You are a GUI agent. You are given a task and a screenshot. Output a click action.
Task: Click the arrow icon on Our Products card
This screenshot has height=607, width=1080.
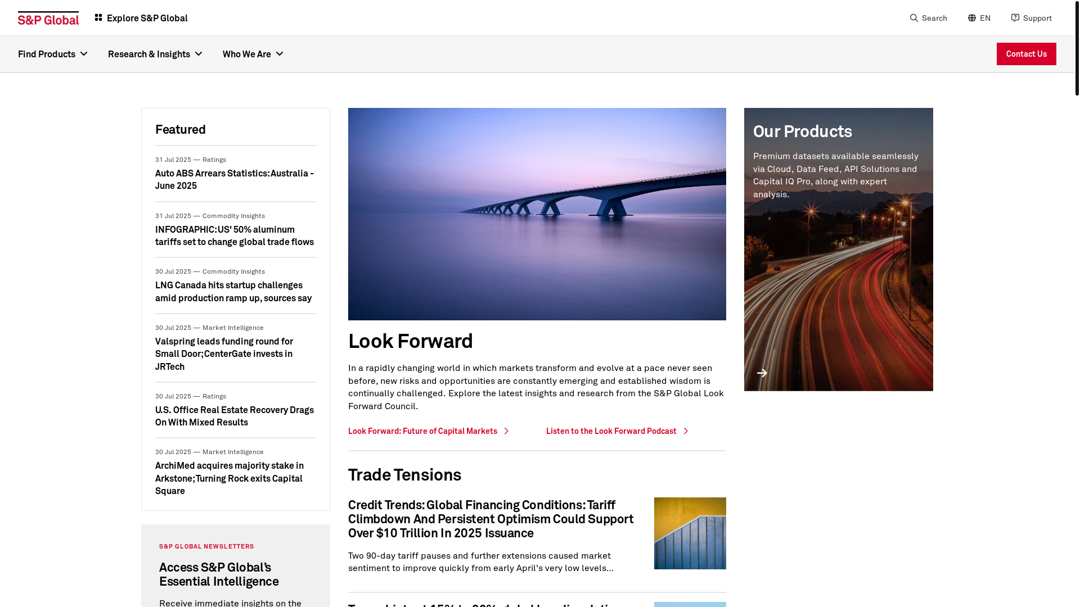tap(762, 373)
